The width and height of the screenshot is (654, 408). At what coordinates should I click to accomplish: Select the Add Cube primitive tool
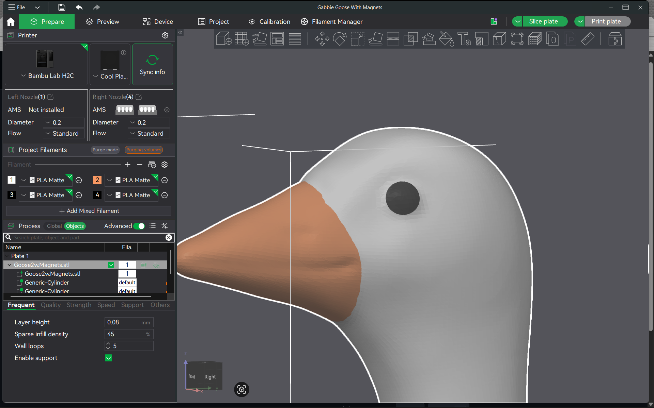pos(224,39)
